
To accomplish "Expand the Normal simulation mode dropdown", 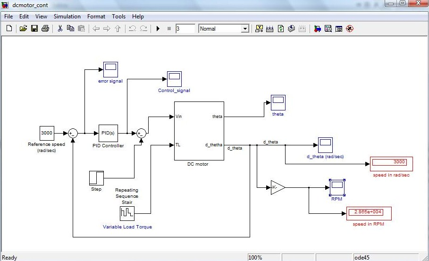I will click(x=244, y=29).
